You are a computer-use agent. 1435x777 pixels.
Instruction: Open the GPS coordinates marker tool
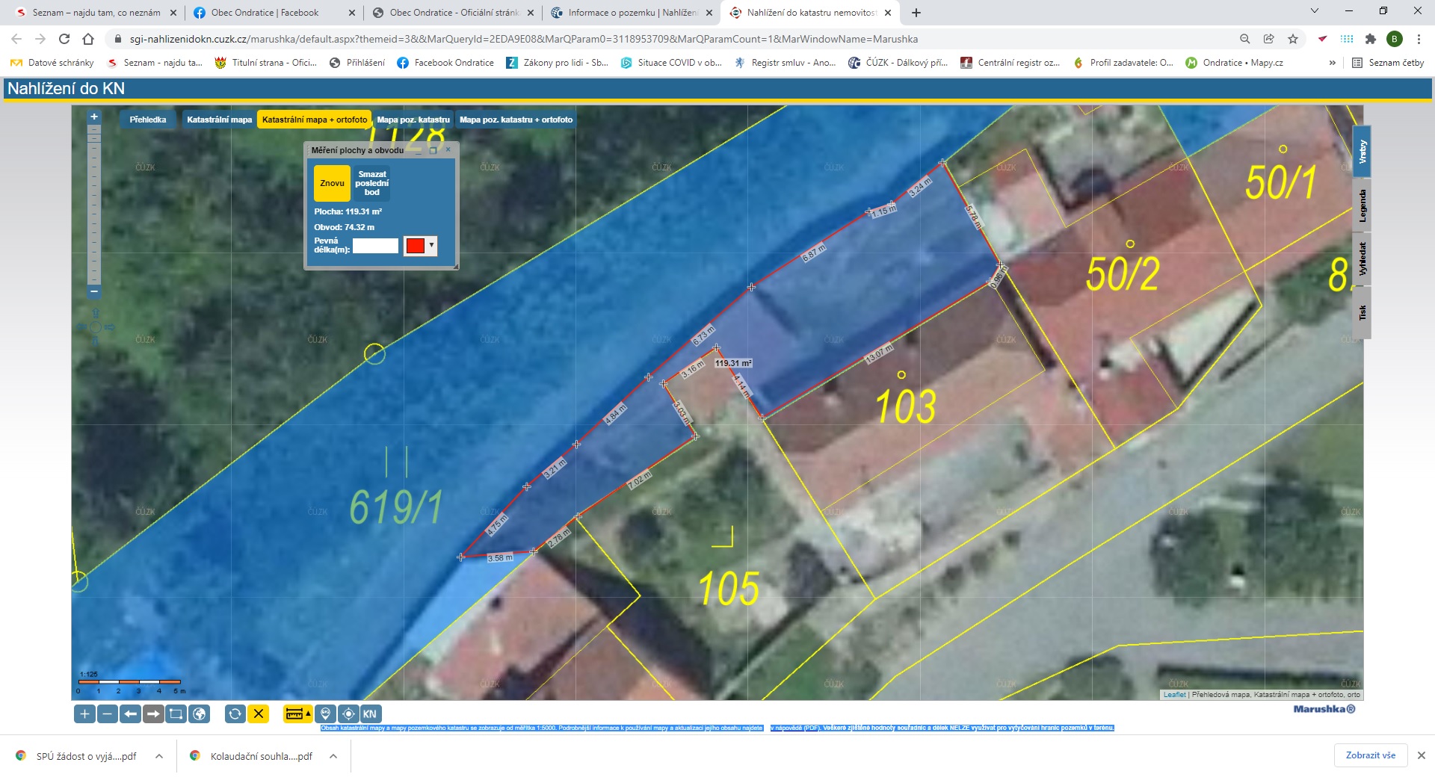click(325, 714)
